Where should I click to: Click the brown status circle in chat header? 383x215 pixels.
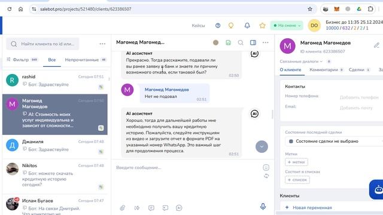pyautogui.click(x=215, y=42)
